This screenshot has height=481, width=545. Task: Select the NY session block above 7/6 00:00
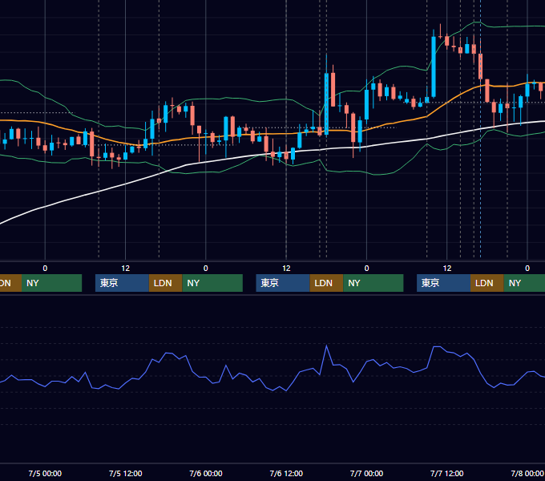coord(212,283)
